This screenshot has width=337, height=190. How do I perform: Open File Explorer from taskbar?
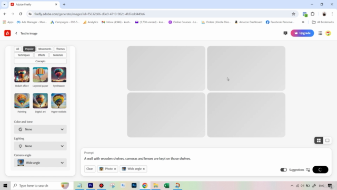point(156,185)
